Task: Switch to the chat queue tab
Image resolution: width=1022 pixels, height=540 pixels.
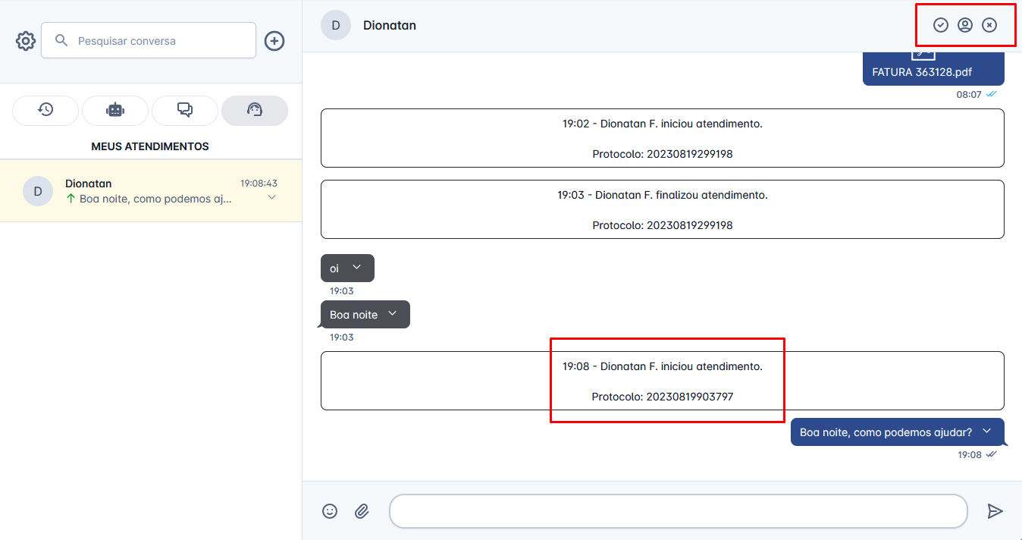Action: click(185, 110)
